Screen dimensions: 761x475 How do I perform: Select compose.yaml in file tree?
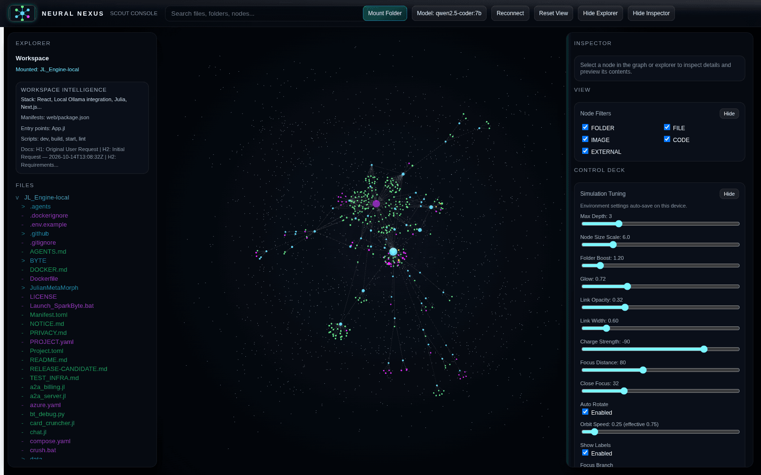coord(50,441)
